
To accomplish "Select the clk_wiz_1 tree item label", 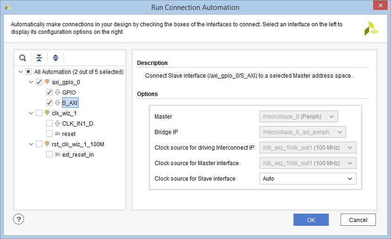I will (64, 113).
